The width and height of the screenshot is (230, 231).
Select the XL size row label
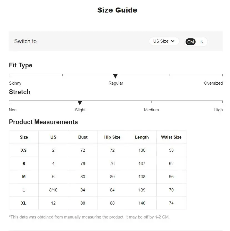point(24,203)
